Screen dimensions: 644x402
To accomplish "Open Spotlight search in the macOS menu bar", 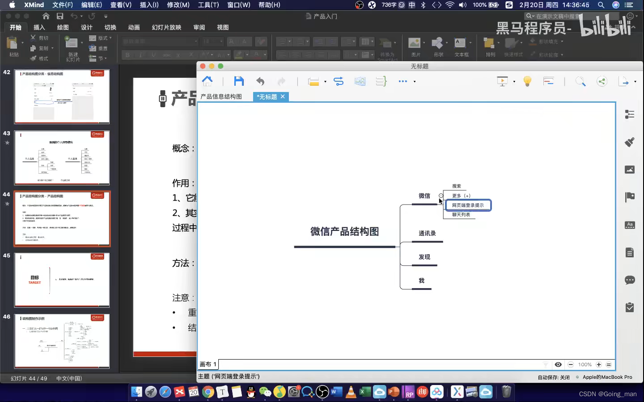I will 602,5.
